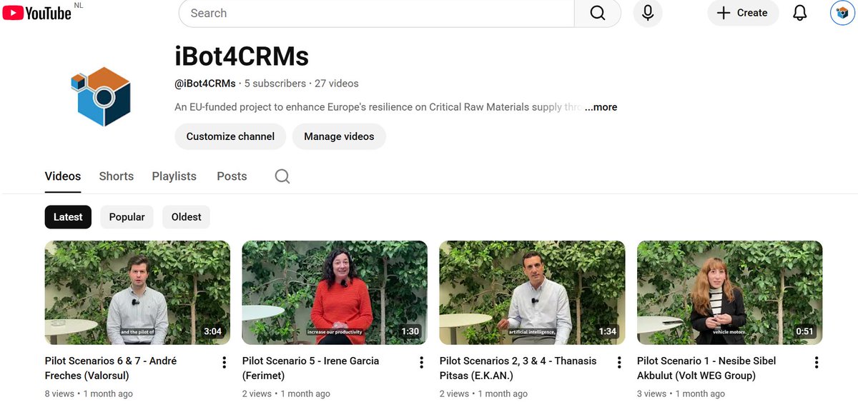Click the 0:51 duration badge
858x412 pixels.
[804, 331]
